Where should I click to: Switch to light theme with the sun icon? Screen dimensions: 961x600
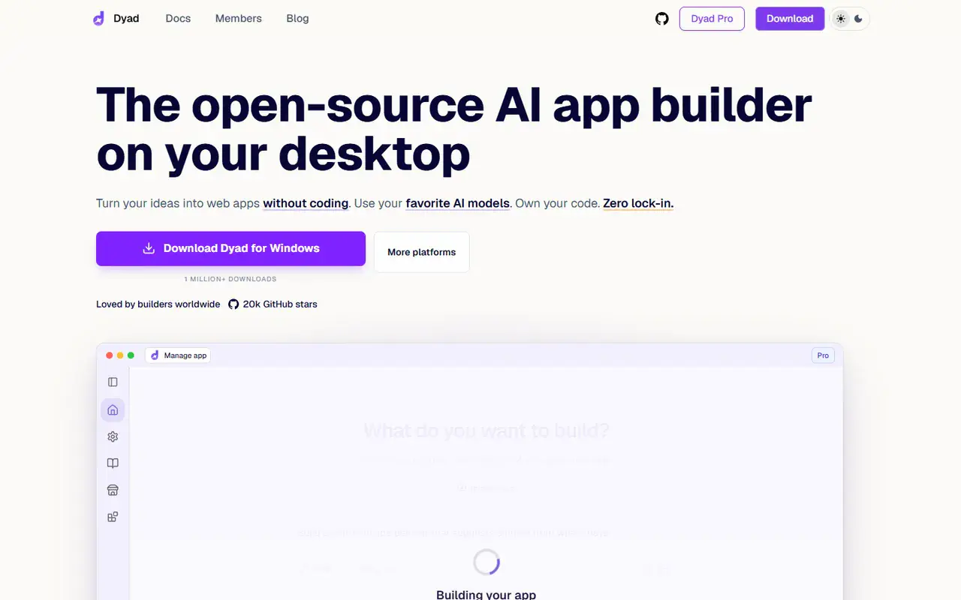click(x=841, y=19)
